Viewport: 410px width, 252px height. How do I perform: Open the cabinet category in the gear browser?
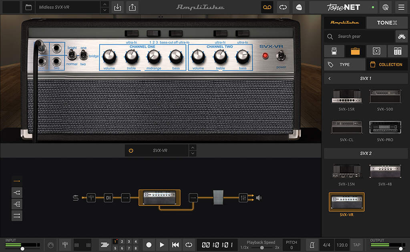click(x=376, y=51)
